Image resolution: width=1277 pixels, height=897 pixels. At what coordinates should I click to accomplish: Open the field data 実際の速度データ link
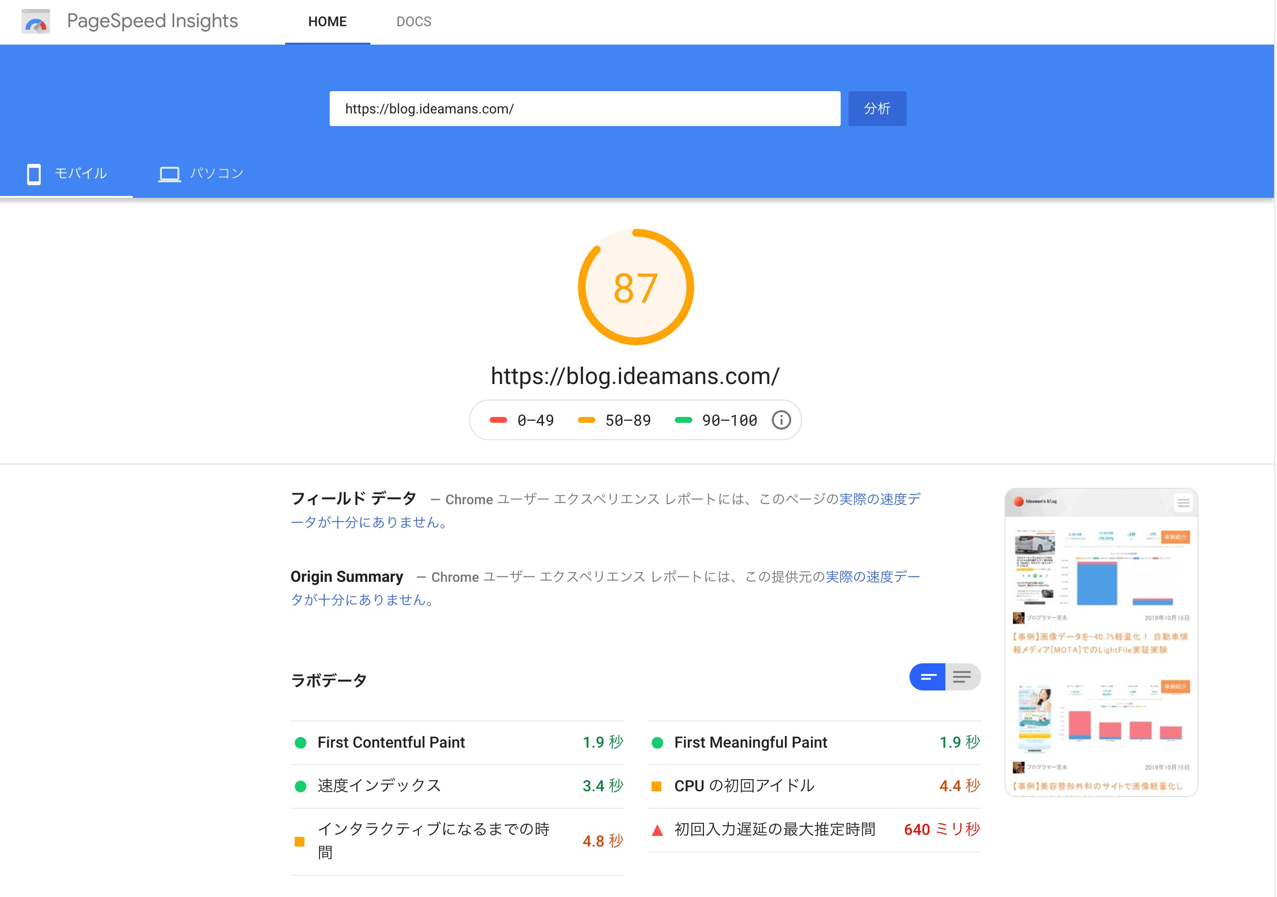point(879,499)
